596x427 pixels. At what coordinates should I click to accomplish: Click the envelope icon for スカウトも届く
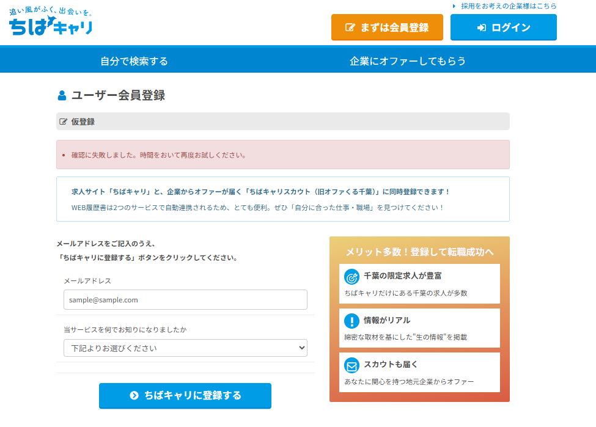coord(351,365)
